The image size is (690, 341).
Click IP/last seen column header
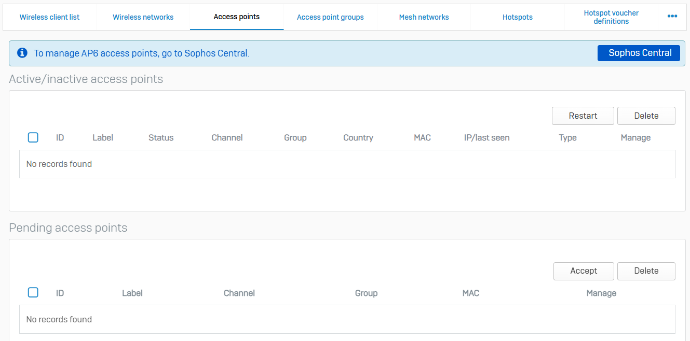(486, 138)
